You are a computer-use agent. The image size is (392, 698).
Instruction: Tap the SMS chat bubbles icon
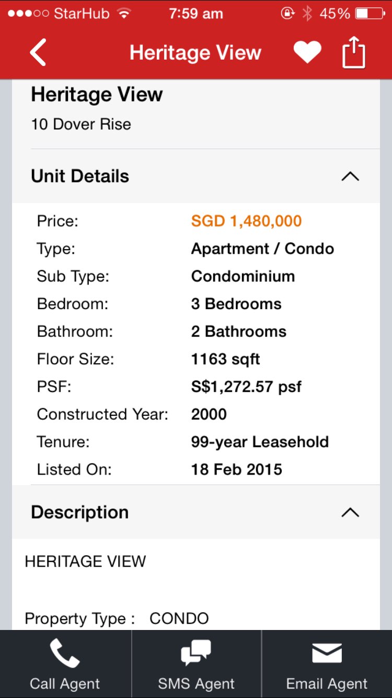tap(196, 654)
